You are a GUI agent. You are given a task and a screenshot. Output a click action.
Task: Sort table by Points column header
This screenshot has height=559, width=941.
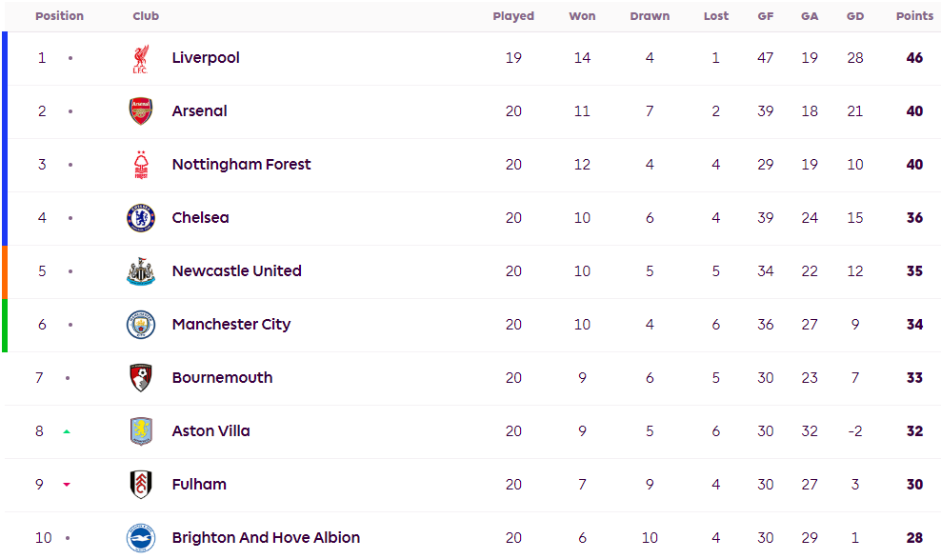tap(914, 16)
